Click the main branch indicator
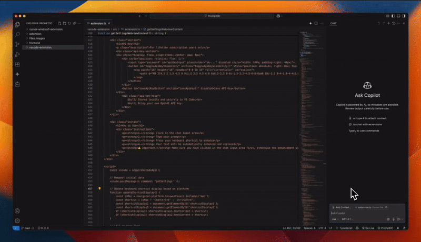This screenshot has width=421, height=242. 26,228
